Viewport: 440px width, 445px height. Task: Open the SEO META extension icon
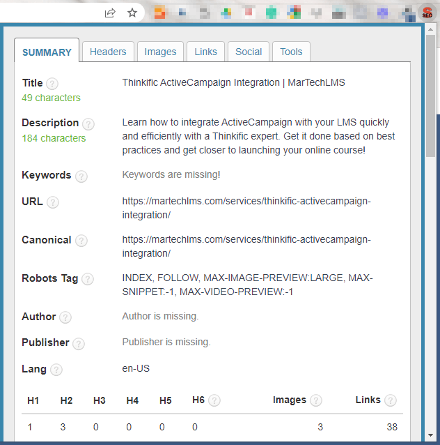click(427, 13)
